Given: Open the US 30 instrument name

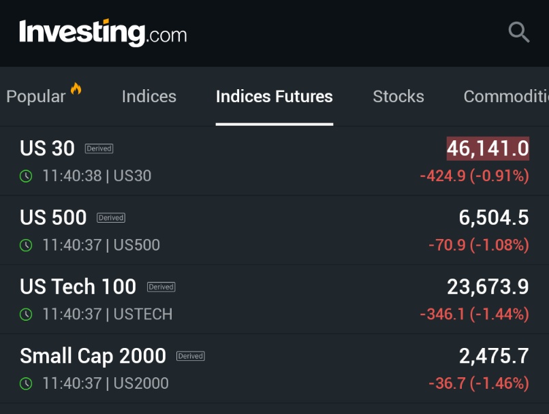Looking at the screenshot, I should pyautogui.click(x=47, y=148).
